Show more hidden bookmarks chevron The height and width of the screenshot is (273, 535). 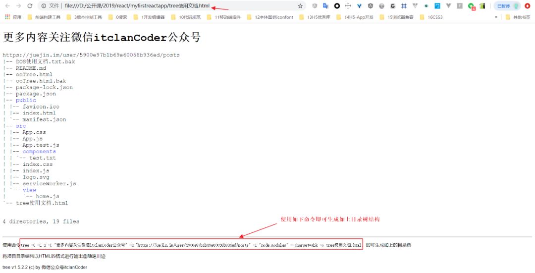tap(496, 17)
